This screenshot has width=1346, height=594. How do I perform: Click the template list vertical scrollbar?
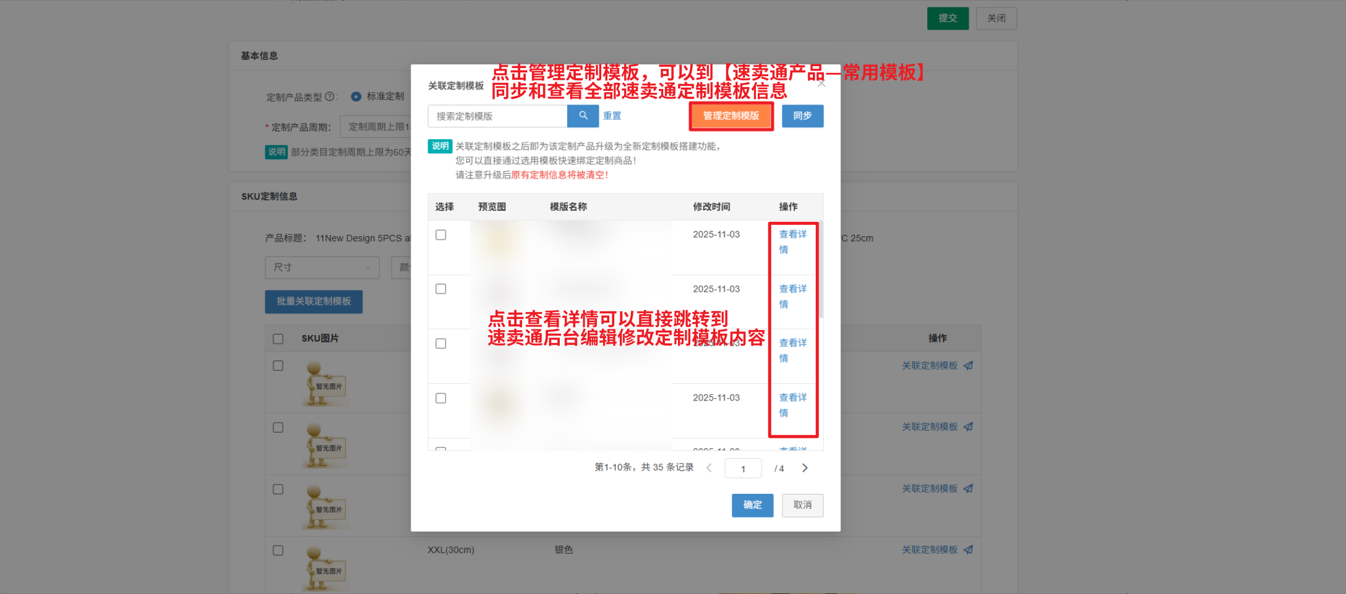pyautogui.click(x=821, y=269)
